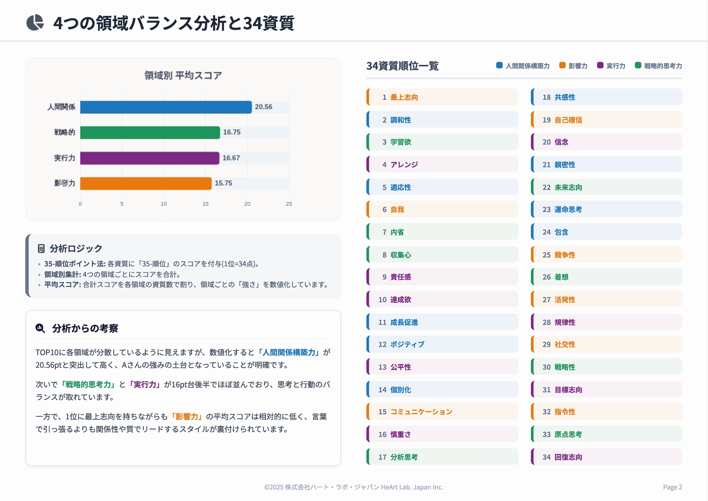Click the calculator icon beside 分析ロジック
This screenshot has height=501, width=708.
(x=40, y=248)
